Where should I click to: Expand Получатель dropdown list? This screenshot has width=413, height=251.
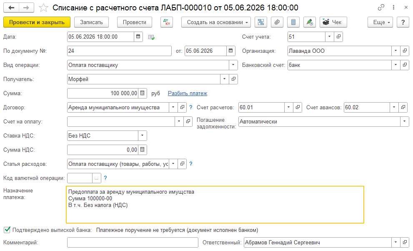click(224, 79)
